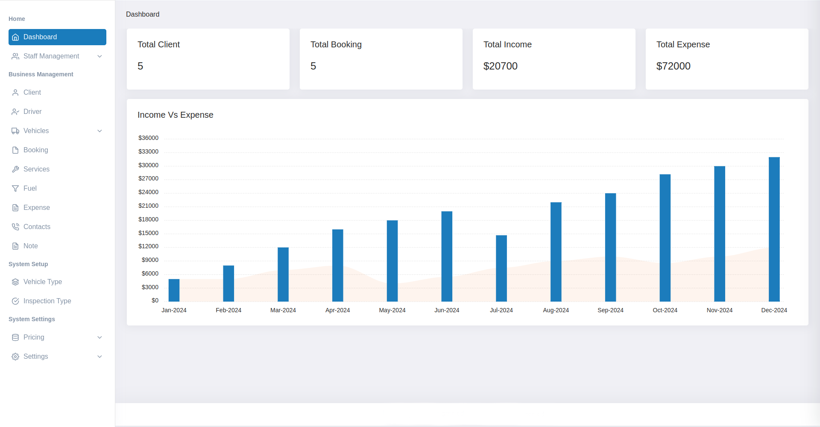Click the Inspection Type check-circle icon
Image resolution: width=820 pixels, height=427 pixels.
click(x=15, y=301)
